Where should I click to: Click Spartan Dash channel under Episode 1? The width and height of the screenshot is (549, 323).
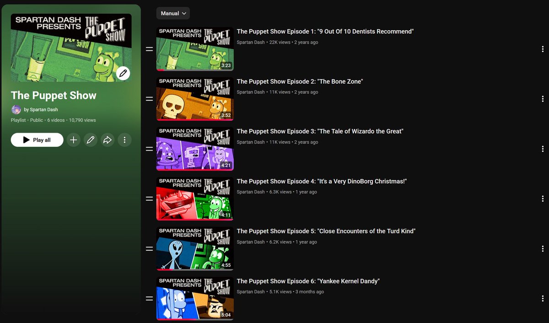click(251, 42)
